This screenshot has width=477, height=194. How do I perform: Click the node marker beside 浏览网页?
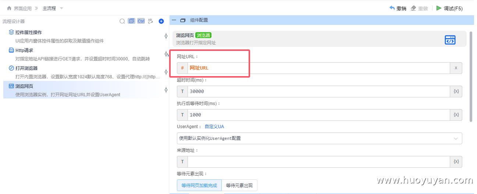pyautogui.click(x=166, y=90)
